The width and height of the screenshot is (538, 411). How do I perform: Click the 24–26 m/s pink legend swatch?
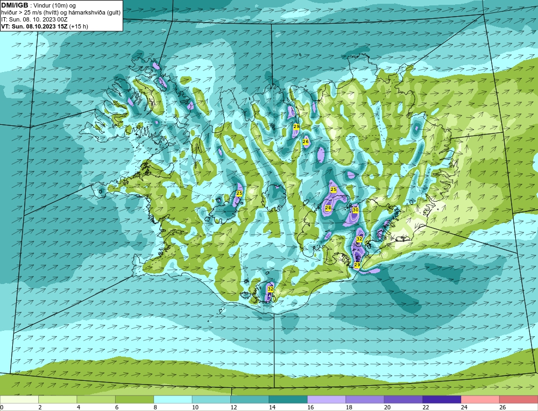[480, 399]
